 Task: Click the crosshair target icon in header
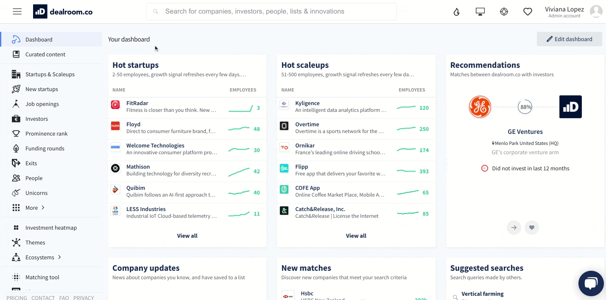pyautogui.click(x=504, y=12)
